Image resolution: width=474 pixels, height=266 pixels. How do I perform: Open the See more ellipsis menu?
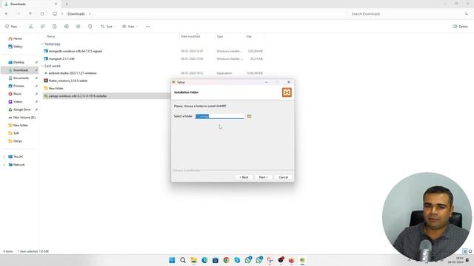pyautogui.click(x=148, y=27)
